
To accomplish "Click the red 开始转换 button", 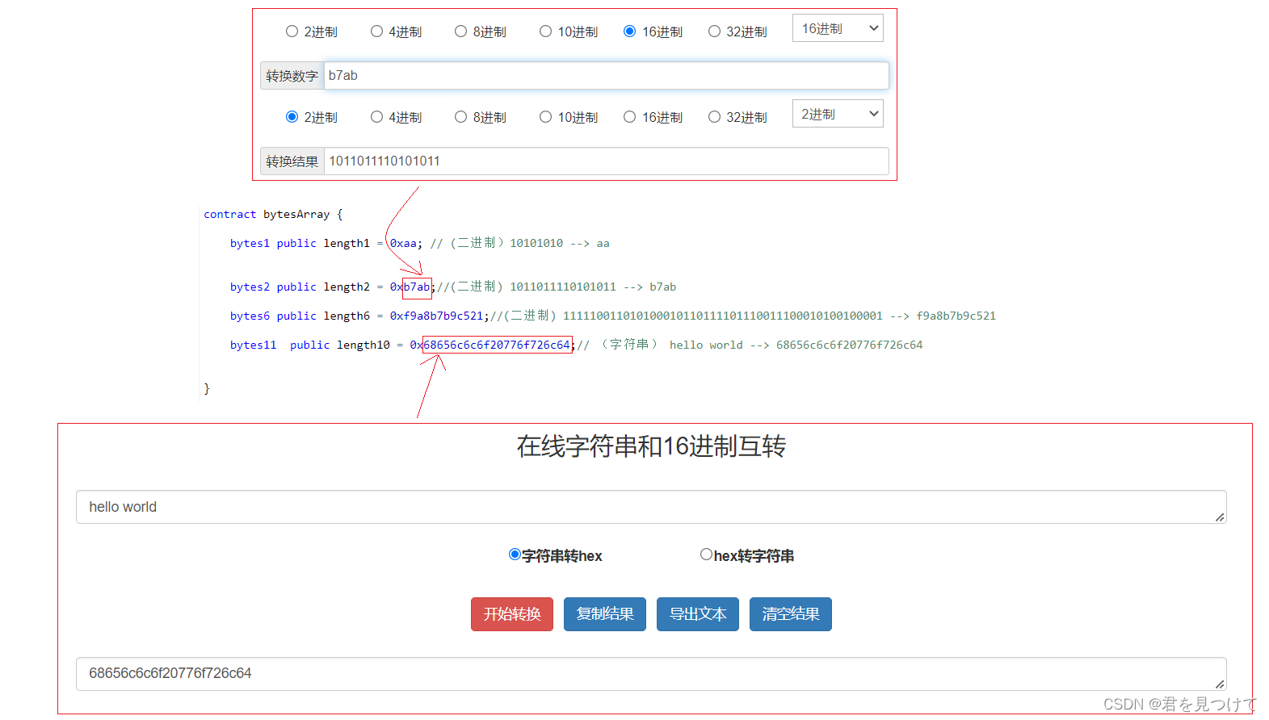I will [512, 614].
